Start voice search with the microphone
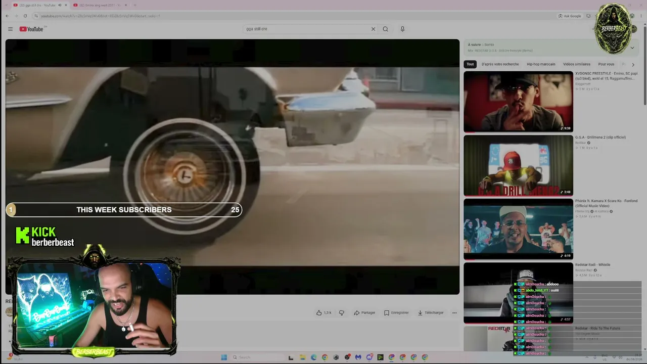 pos(402,29)
